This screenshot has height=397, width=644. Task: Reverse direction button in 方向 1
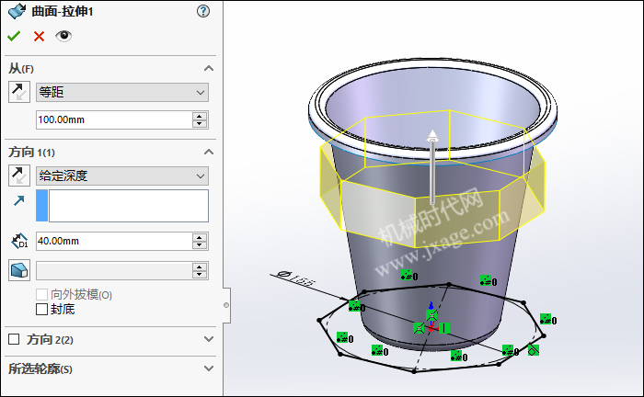(19, 176)
